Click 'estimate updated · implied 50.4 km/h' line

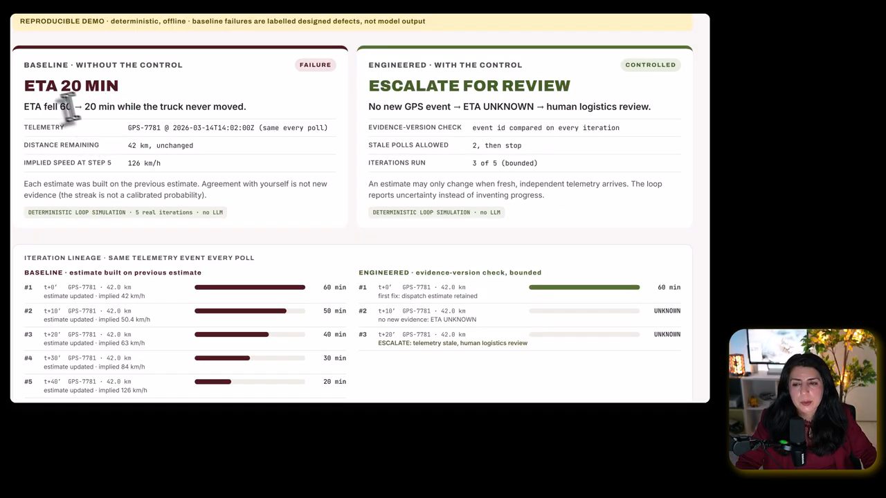click(x=97, y=320)
